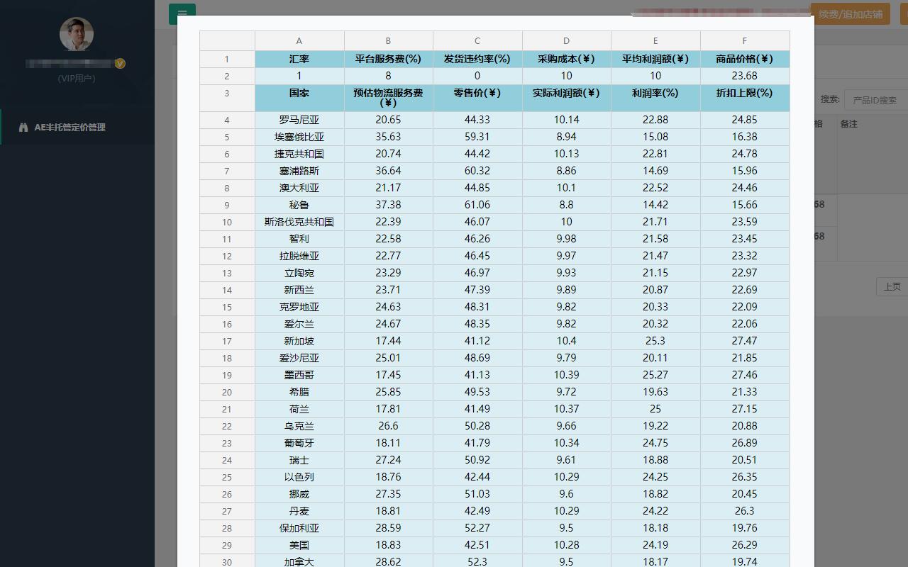Click the 零售价(¥) header cell
This screenshot has height=567, width=908.
click(477, 93)
